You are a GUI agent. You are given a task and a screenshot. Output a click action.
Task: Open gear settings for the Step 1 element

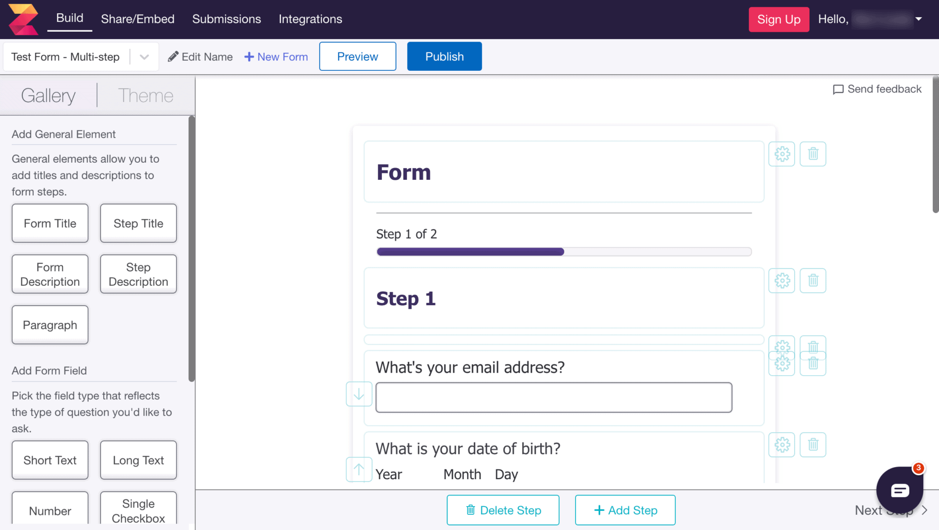[782, 281]
